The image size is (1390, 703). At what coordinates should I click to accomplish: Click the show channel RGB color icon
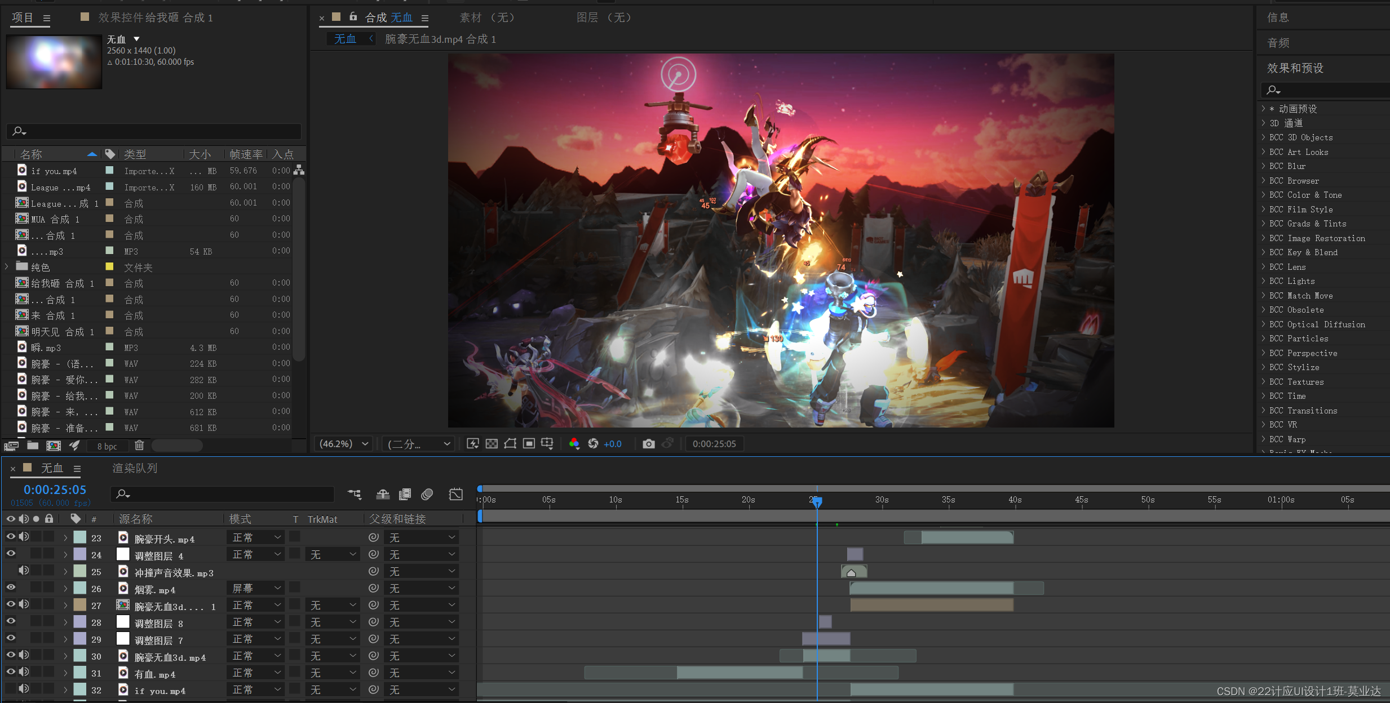click(x=574, y=444)
